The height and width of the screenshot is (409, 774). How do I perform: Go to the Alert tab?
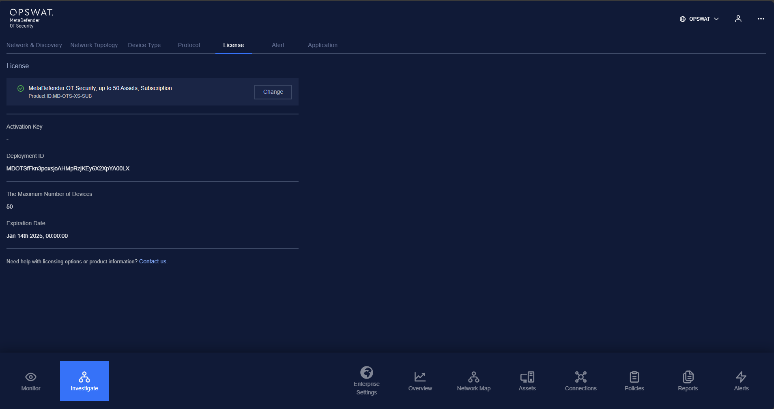tap(278, 45)
